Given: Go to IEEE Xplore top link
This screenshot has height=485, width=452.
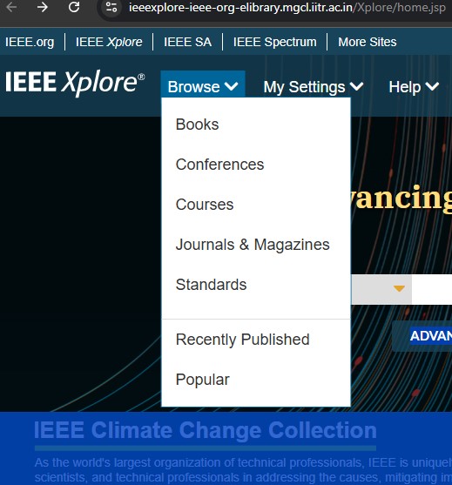Looking at the screenshot, I should (109, 42).
